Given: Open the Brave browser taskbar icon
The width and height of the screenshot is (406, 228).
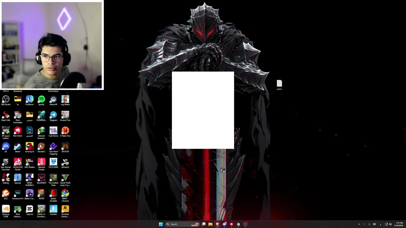Looking at the screenshot, I should pos(217,224).
